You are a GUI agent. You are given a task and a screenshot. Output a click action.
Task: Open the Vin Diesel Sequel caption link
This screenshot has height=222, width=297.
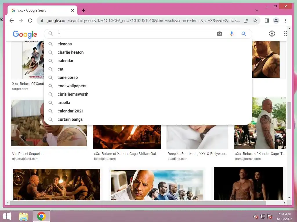click(x=28, y=154)
